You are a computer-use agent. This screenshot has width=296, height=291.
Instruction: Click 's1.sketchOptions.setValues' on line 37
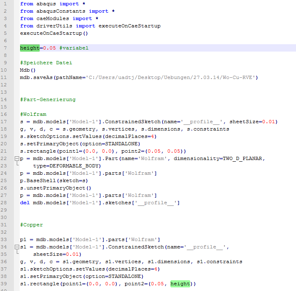(x=63, y=269)
